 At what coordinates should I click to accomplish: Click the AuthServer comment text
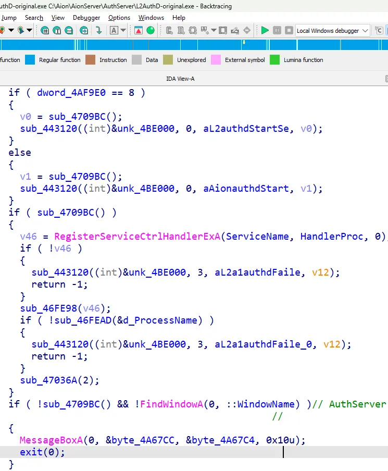pos(357,404)
